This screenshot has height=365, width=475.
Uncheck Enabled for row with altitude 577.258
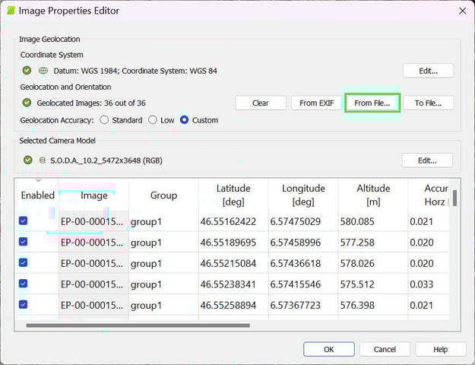23,242
